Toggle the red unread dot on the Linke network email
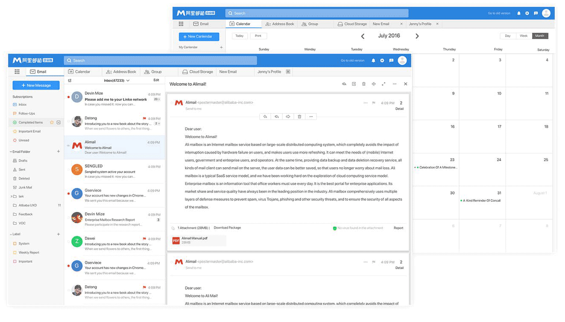Viewport: 565px width, 322px height. [x=68, y=97]
